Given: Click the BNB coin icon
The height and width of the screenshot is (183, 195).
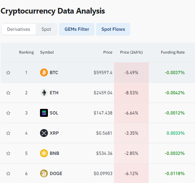Looking at the screenshot, I should coord(44,153).
